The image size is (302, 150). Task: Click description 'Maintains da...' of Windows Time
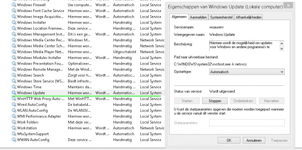click(80, 87)
